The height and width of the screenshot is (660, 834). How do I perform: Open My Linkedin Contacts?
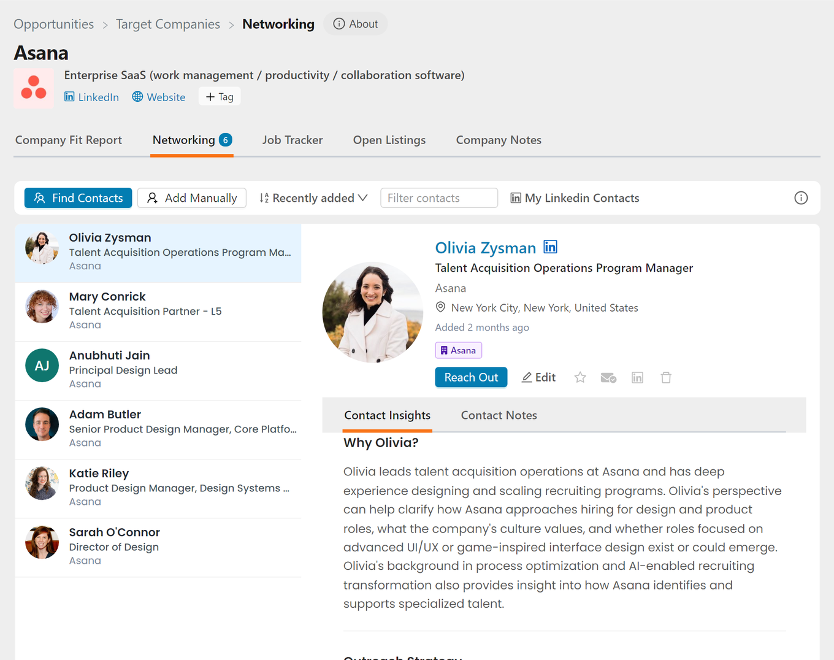click(x=575, y=198)
